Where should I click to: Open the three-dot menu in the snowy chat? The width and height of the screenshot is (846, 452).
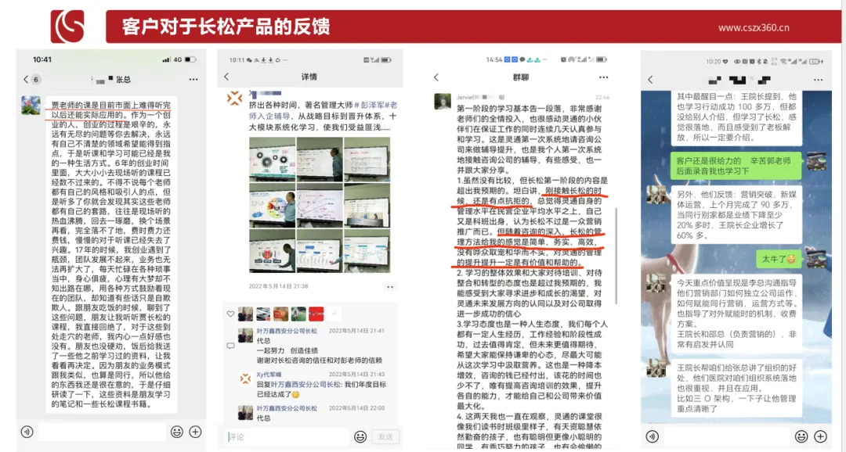(819, 80)
